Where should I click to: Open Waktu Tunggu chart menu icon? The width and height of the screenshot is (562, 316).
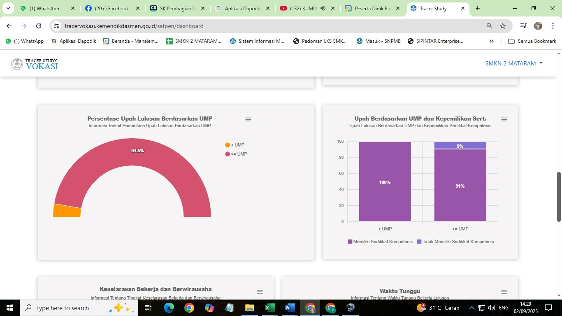[x=504, y=292]
